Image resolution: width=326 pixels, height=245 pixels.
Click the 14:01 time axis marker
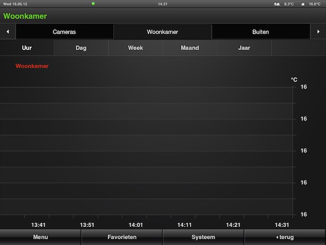click(x=136, y=225)
